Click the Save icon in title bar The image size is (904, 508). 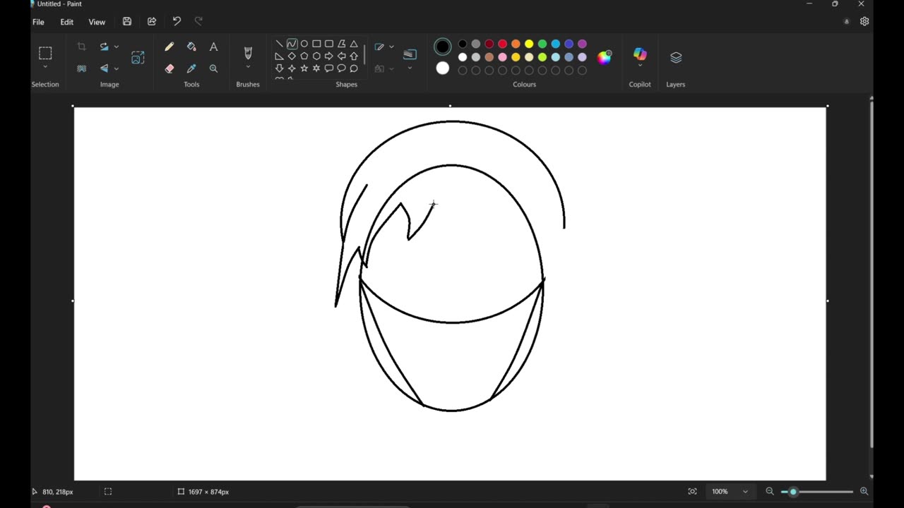tap(127, 22)
